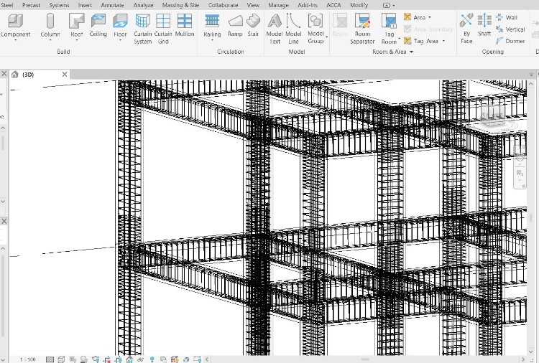Select the Model Group tool icon
The height and width of the screenshot is (363, 539).
click(315, 21)
